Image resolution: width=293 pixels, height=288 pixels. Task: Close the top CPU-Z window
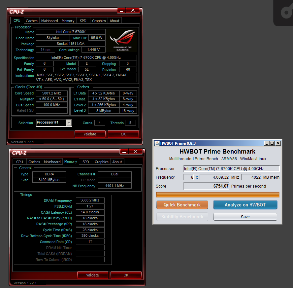point(133,11)
